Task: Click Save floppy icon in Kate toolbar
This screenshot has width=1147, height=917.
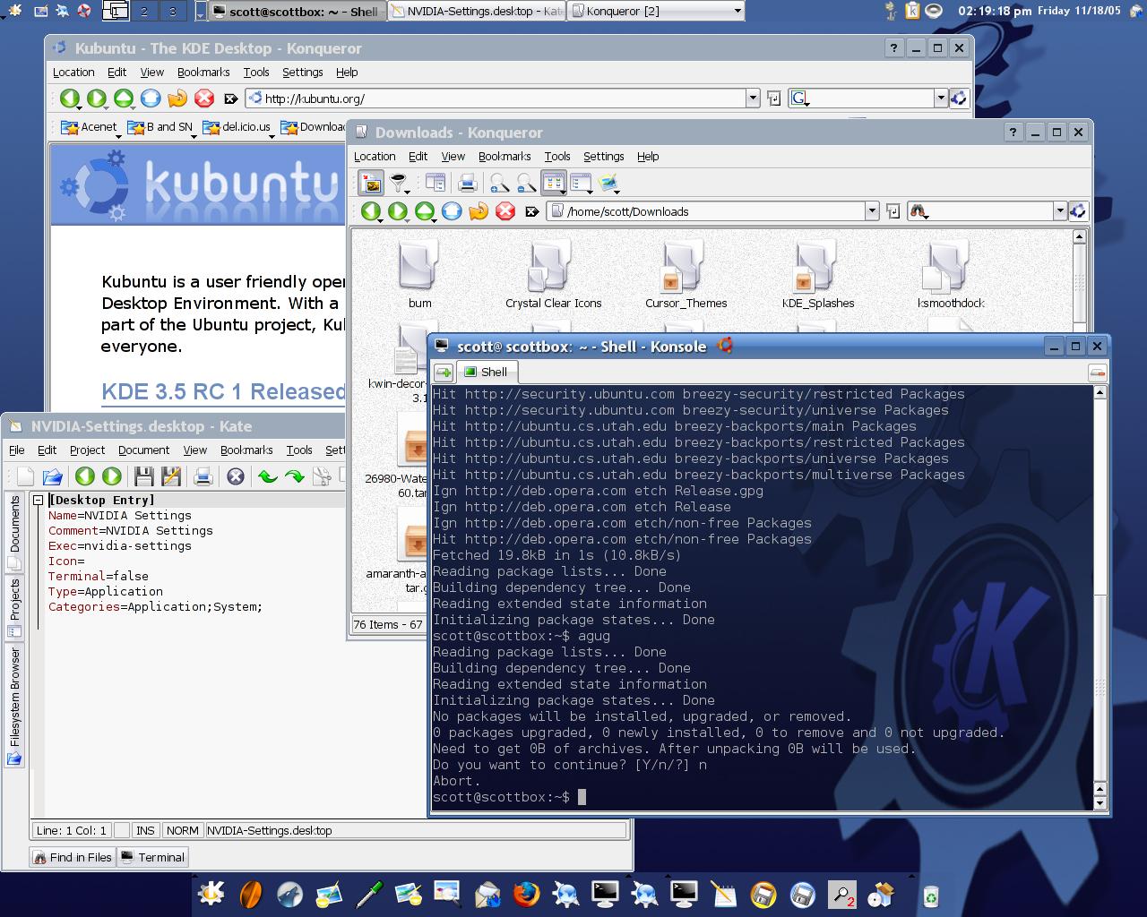Action: click(144, 476)
